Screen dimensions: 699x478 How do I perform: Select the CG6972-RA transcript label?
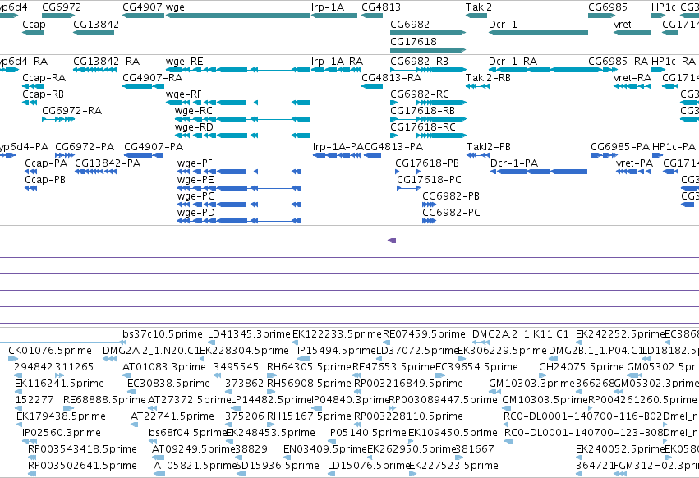click(x=71, y=111)
